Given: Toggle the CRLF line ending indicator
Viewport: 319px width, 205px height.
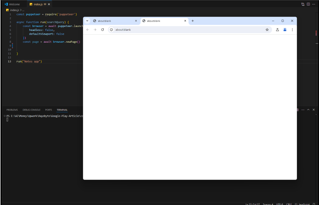Looking at the screenshot, I should [x=289, y=204].
